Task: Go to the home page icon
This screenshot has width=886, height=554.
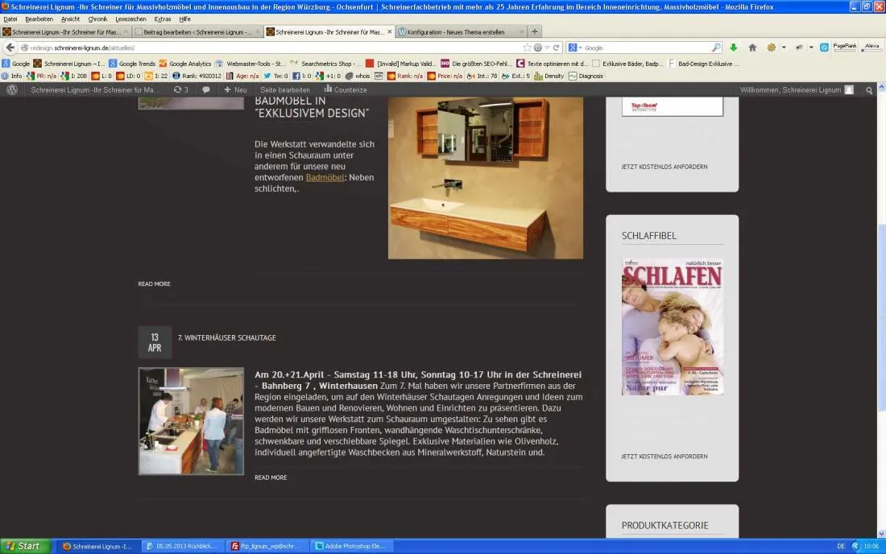Action: [752, 48]
